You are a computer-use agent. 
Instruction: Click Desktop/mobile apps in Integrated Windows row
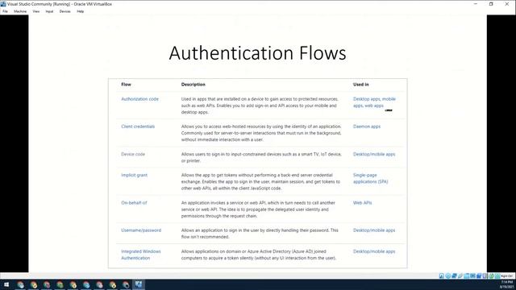click(x=374, y=251)
